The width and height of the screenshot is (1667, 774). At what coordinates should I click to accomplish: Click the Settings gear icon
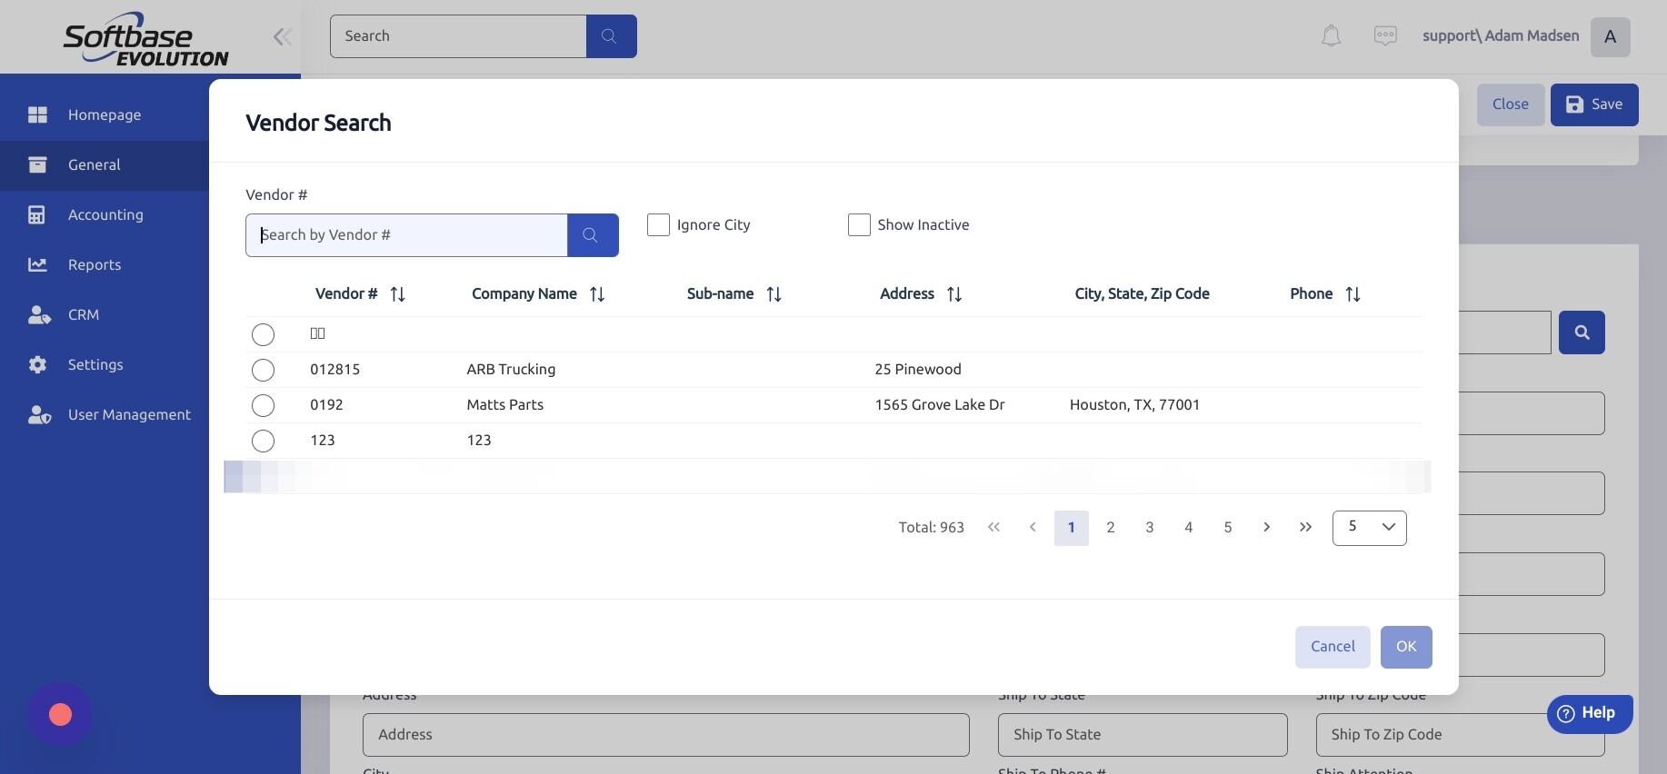[x=37, y=364]
